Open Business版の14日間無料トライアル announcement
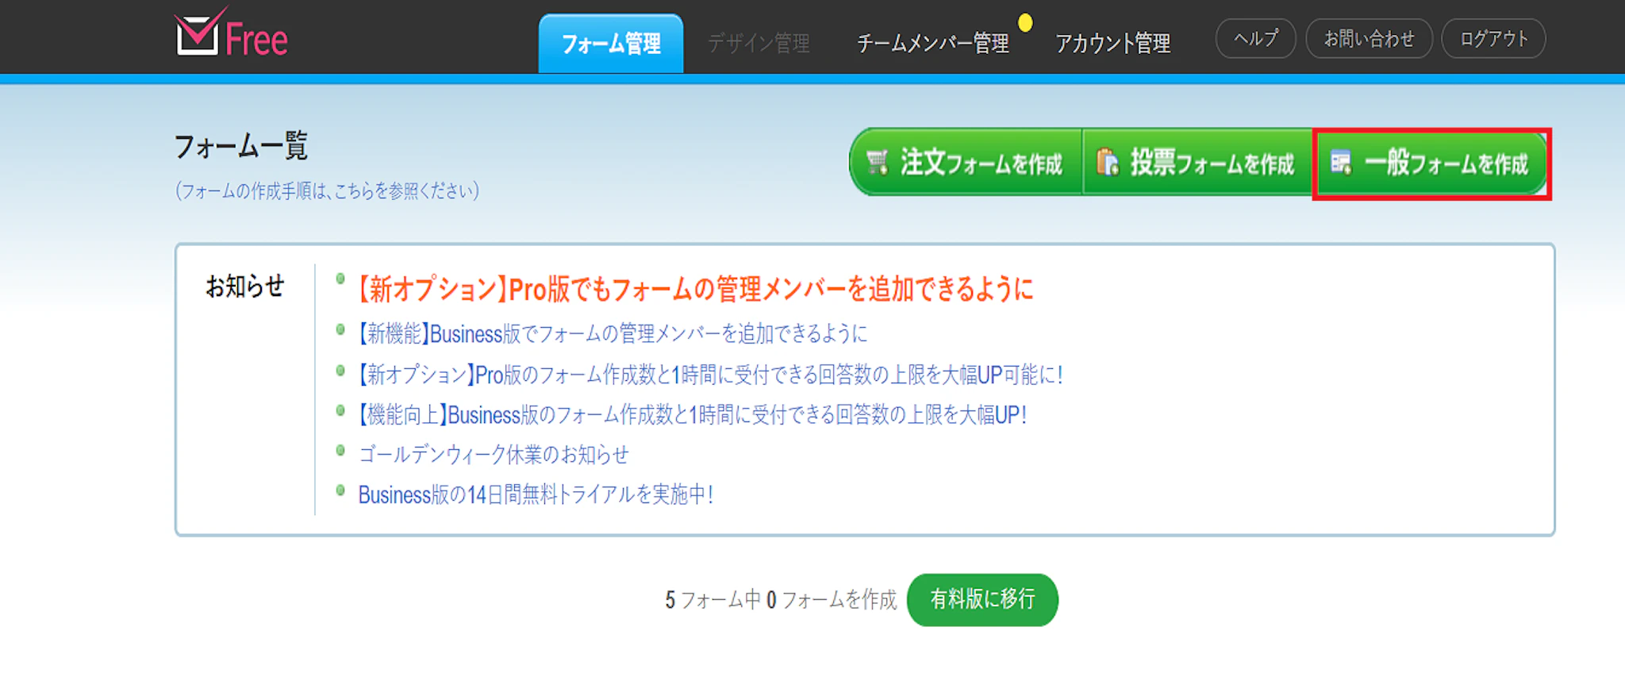The width and height of the screenshot is (1625, 692). 536,495
